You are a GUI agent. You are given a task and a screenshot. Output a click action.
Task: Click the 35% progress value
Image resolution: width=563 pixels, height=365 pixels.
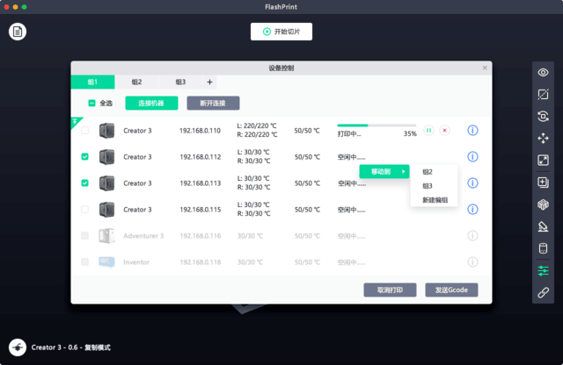[x=410, y=134]
